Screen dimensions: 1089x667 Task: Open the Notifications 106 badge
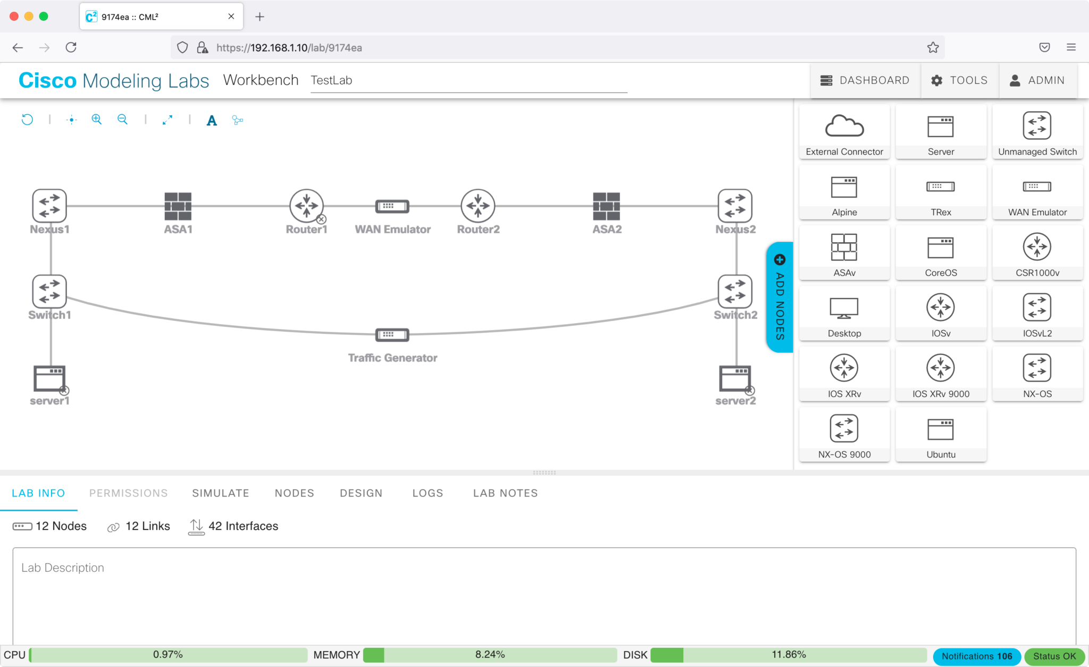pos(976,656)
